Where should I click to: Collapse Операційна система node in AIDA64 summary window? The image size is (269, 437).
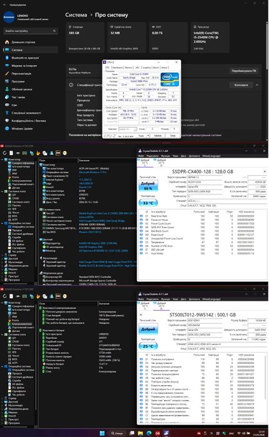pyautogui.click(x=2, y=223)
